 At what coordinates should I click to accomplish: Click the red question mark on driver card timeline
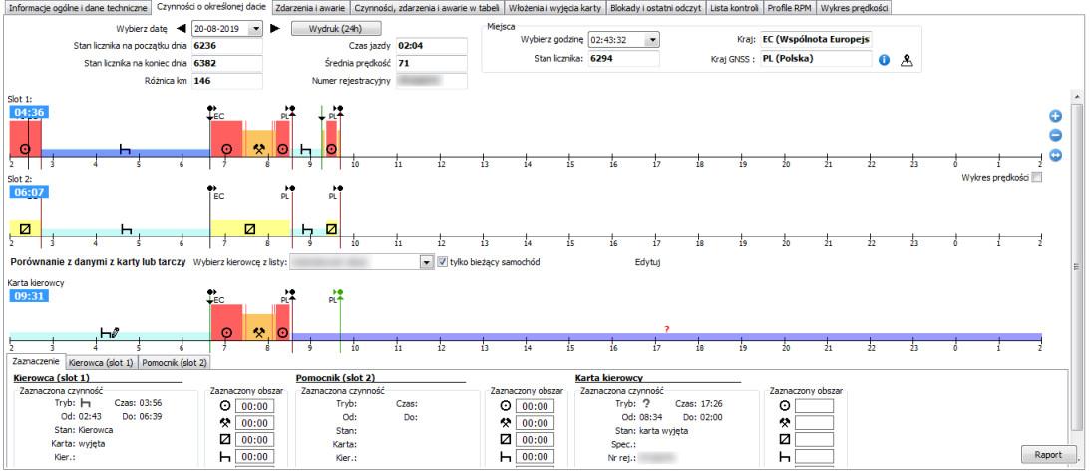pyautogui.click(x=666, y=328)
